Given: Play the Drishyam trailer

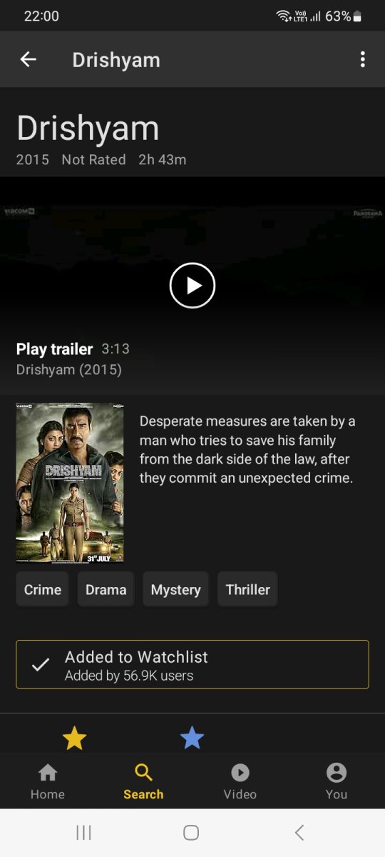Looking at the screenshot, I should (192, 286).
